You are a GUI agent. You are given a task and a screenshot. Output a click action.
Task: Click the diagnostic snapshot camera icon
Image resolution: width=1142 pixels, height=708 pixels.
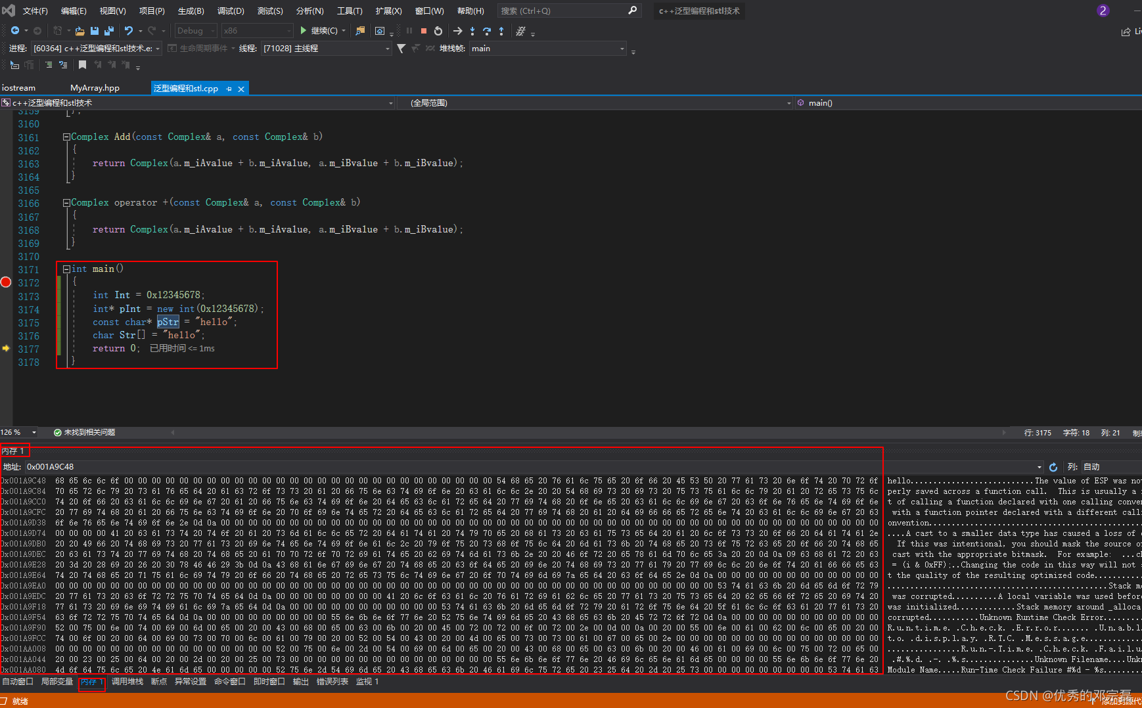click(380, 31)
